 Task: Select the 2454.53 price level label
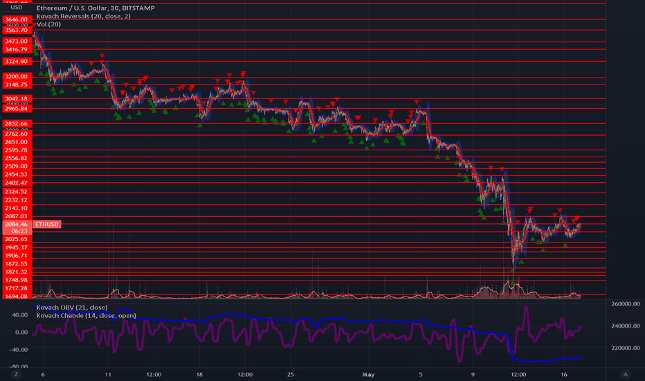[17, 175]
